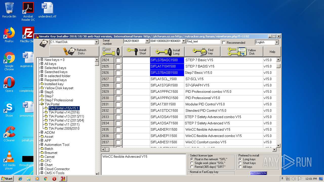Click the Yellow Disk button
The height and width of the screenshot is (182, 324).
tap(242, 52)
